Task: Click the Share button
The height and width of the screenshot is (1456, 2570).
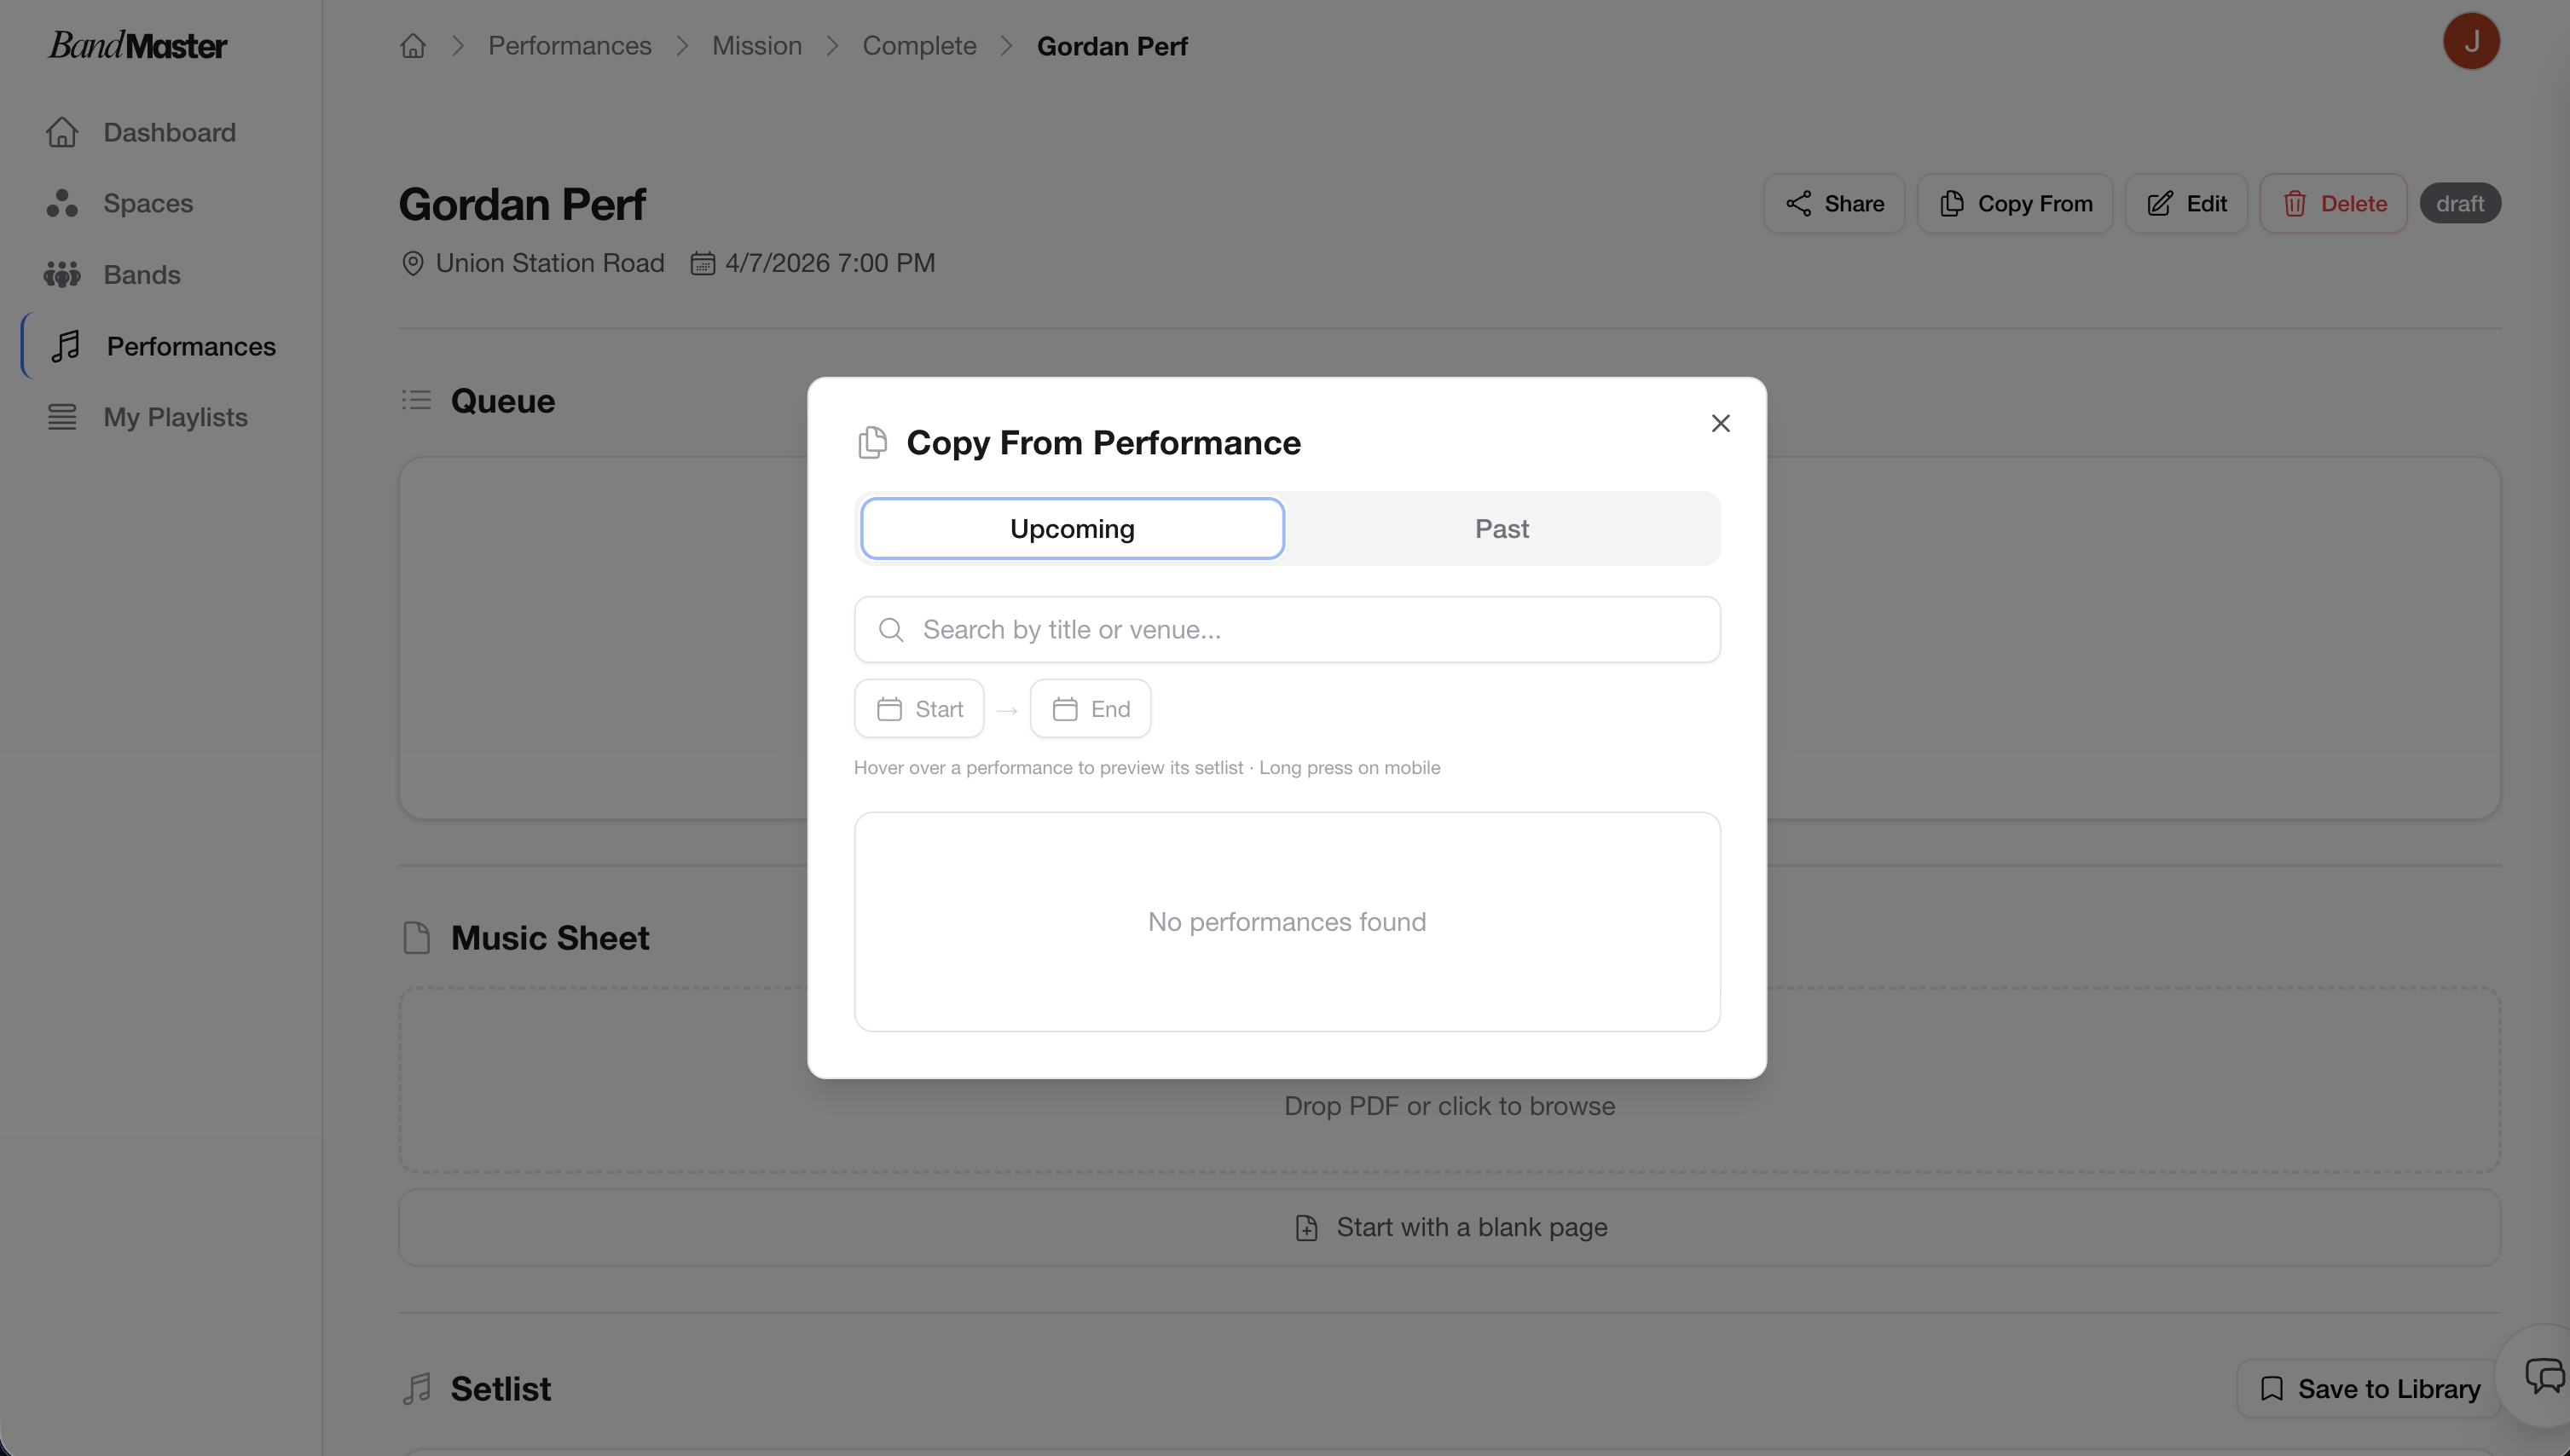Action: point(1834,204)
